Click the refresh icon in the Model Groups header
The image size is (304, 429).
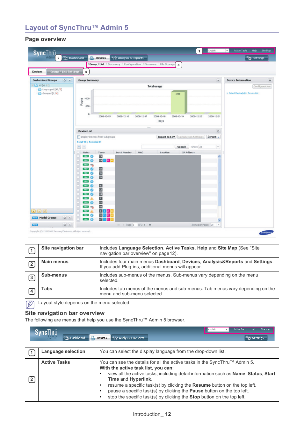click(x=65, y=218)
